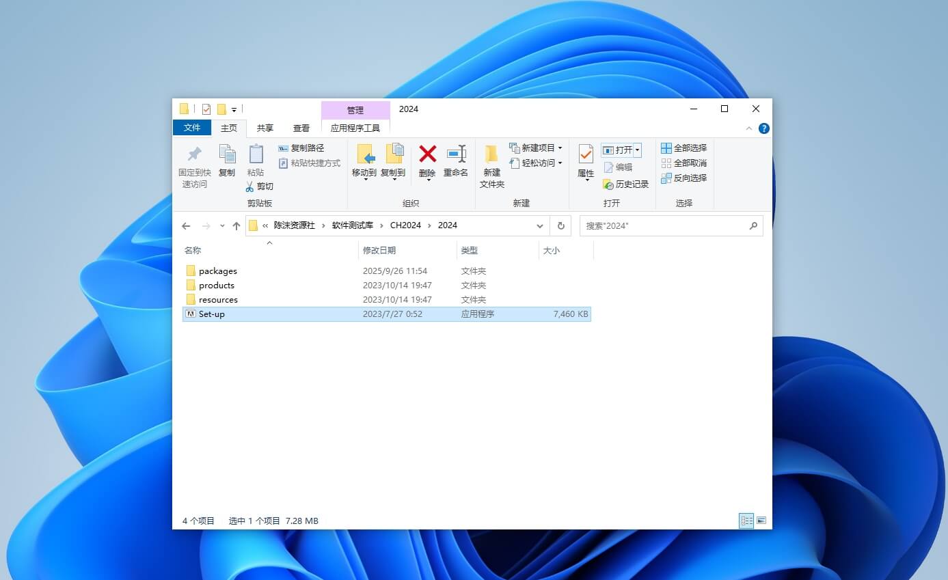Image resolution: width=948 pixels, height=580 pixels.
Task: Open the 新建项目 dropdown menu
Action: [x=560, y=148]
